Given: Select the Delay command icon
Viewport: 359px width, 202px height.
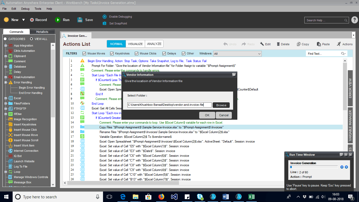Looking at the screenshot, I should [11, 72].
